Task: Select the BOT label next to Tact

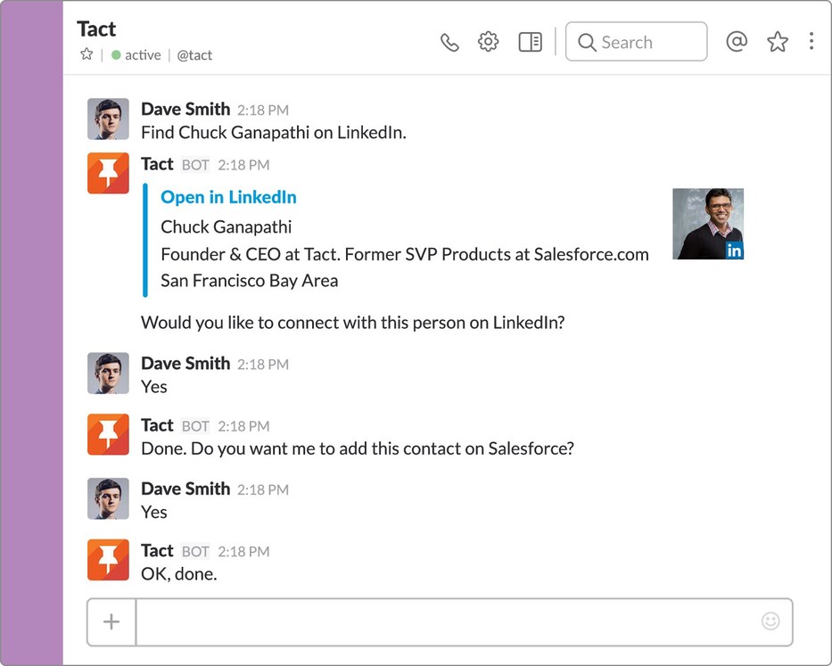Action: point(195,164)
